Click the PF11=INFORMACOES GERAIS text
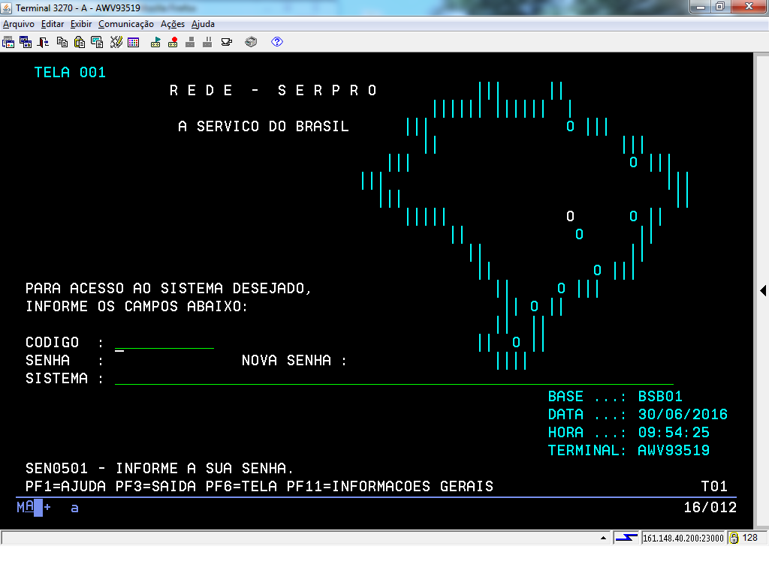The height and width of the screenshot is (576, 769). point(390,486)
